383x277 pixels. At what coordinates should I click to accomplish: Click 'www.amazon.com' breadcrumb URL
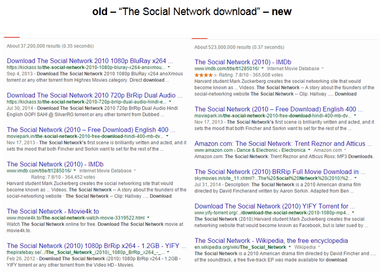pyautogui.click(x=213, y=150)
